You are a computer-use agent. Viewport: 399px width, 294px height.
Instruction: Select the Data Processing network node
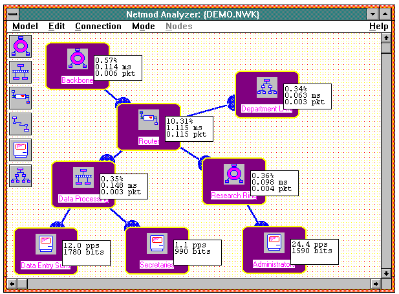click(x=82, y=183)
